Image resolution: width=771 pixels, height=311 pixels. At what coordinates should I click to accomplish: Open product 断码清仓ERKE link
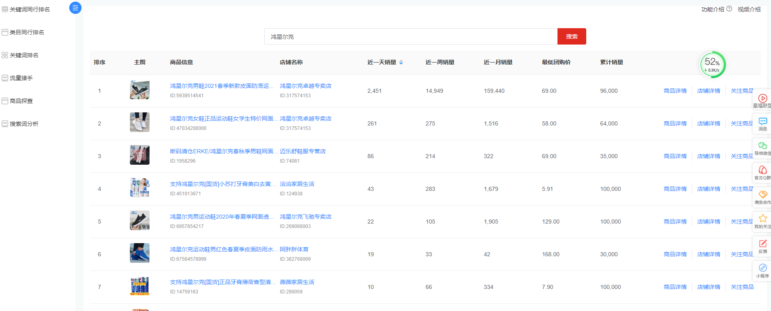click(x=224, y=151)
